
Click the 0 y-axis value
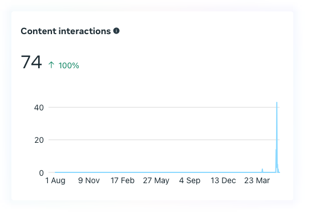pyautogui.click(x=41, y=173)
